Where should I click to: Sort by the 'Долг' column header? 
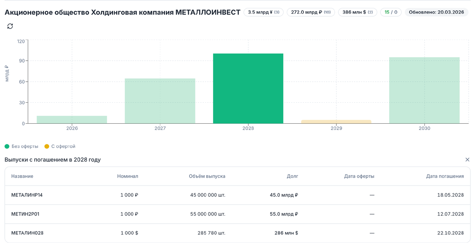pyautogui.click(x=292, y=176)
